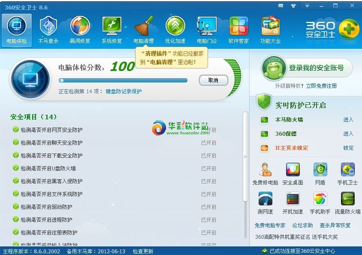Click 检查更新 in status bar

[x=143, y=251]
